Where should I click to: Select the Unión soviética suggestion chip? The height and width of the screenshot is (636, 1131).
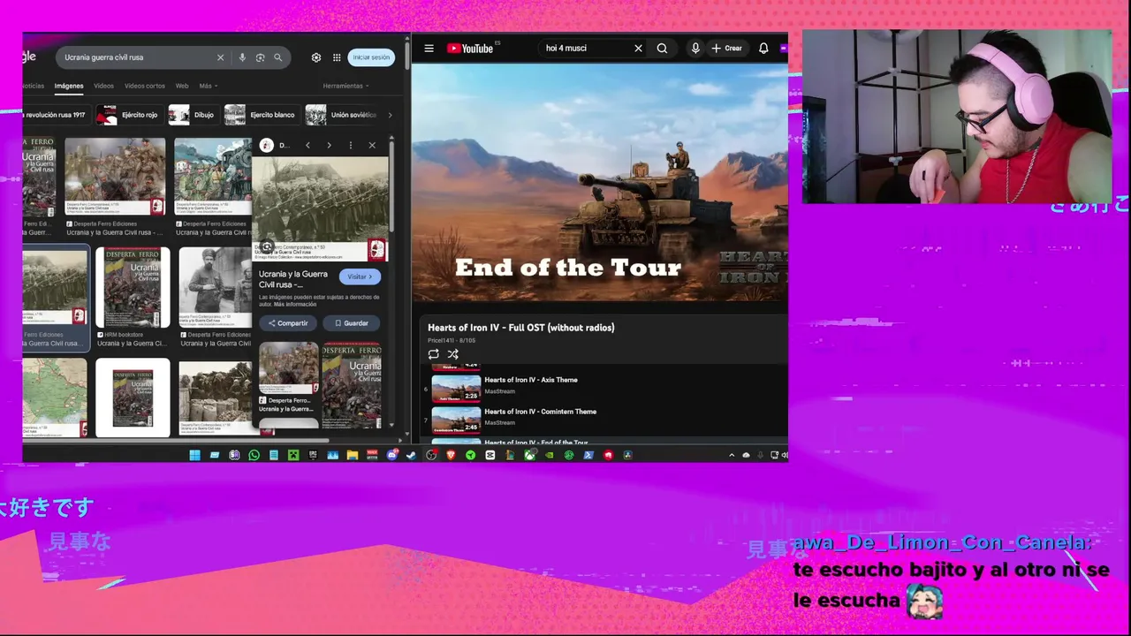tap(343, 115)
